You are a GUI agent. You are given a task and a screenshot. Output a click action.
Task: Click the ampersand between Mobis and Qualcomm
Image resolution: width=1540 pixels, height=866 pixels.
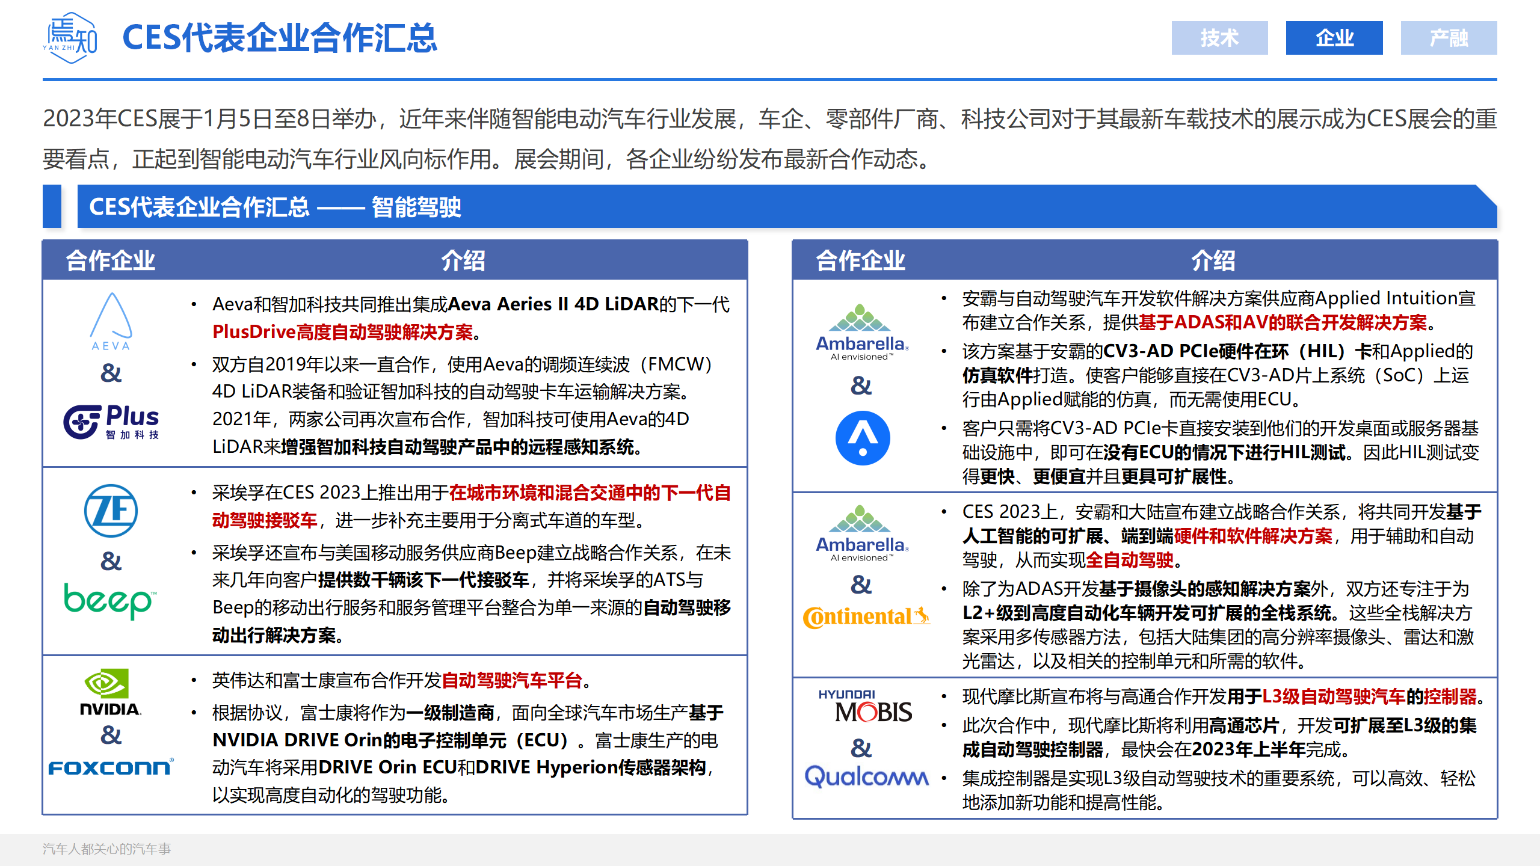click(x=861, y=748)
